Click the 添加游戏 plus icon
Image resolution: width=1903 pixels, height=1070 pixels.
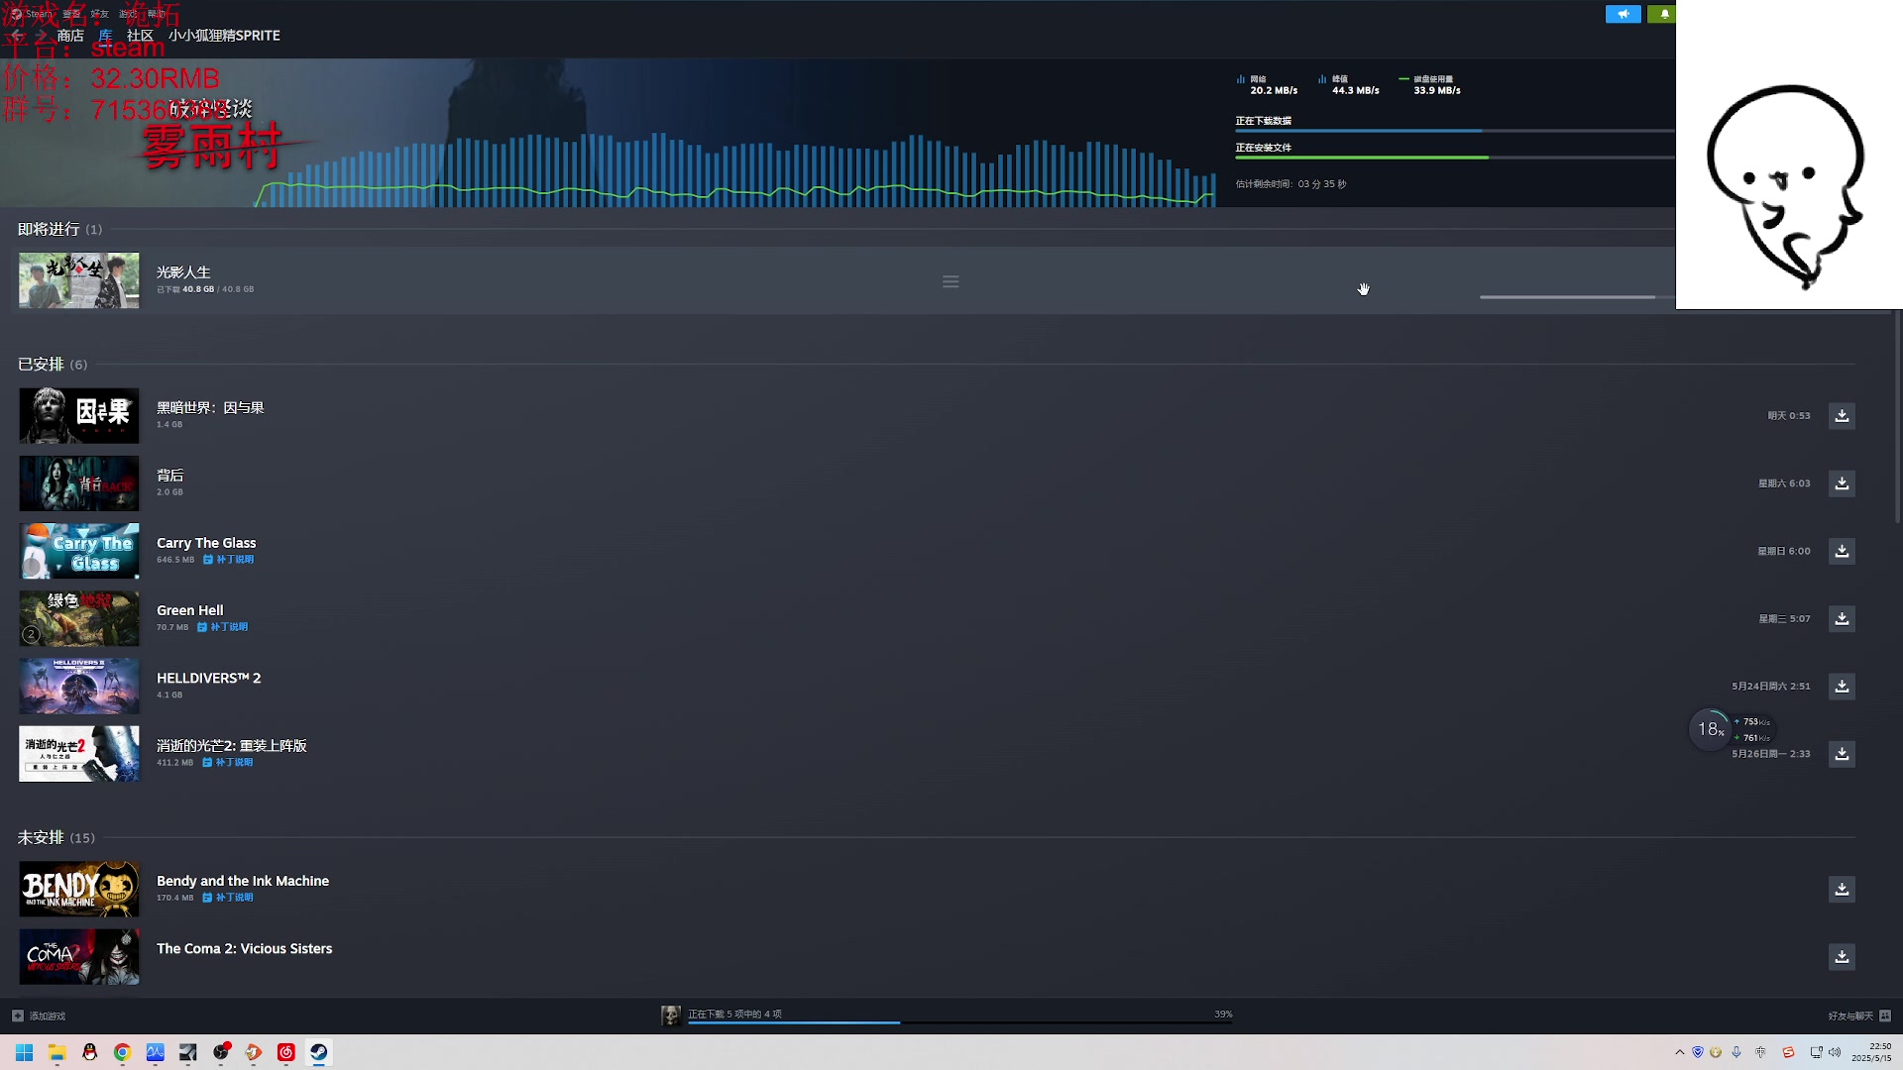pos(18,1016)
